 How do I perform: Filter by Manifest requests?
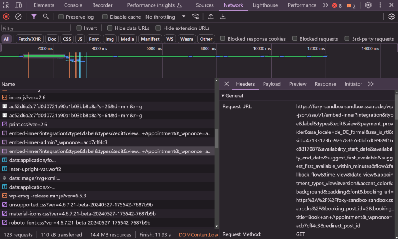tap(150, 39)
